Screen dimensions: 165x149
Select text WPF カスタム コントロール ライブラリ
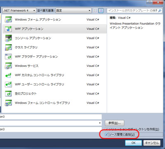[x=40, y=75]
